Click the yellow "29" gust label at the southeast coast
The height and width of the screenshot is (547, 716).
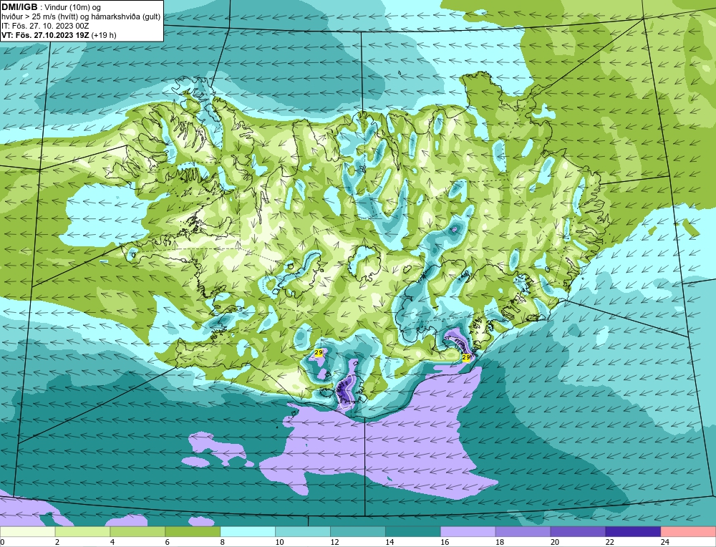466,357
